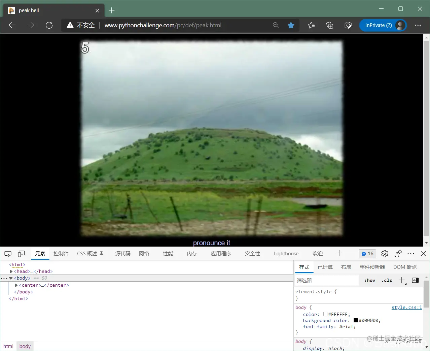Screen dimensions: 430x351
Task: Open the DevTools customize ellipsis menu
Action: 411,254
